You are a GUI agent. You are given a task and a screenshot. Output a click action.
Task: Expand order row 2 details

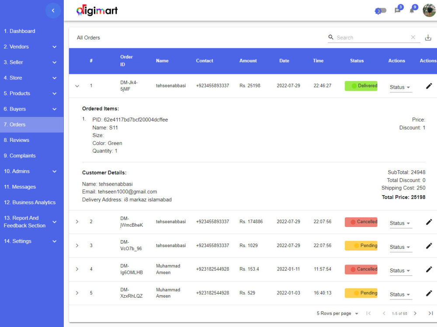point(77,222)
